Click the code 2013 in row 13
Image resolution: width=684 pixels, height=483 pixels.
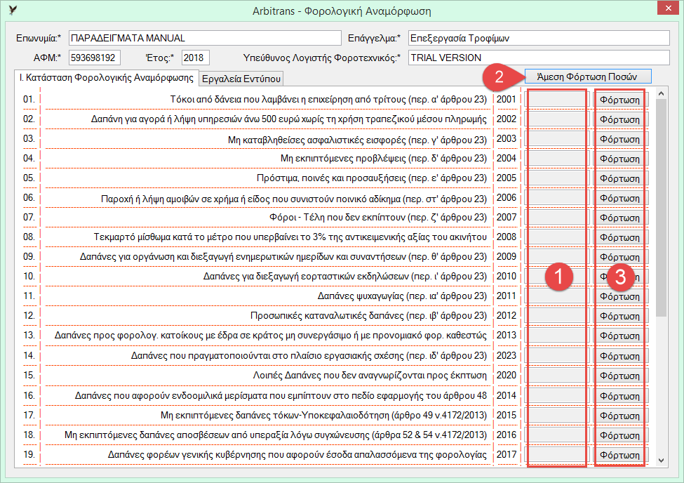506,335
